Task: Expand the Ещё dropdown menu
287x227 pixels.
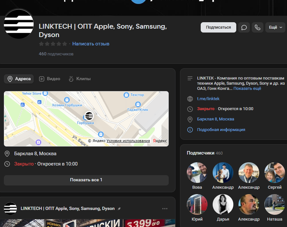Action: pos(275,27)
